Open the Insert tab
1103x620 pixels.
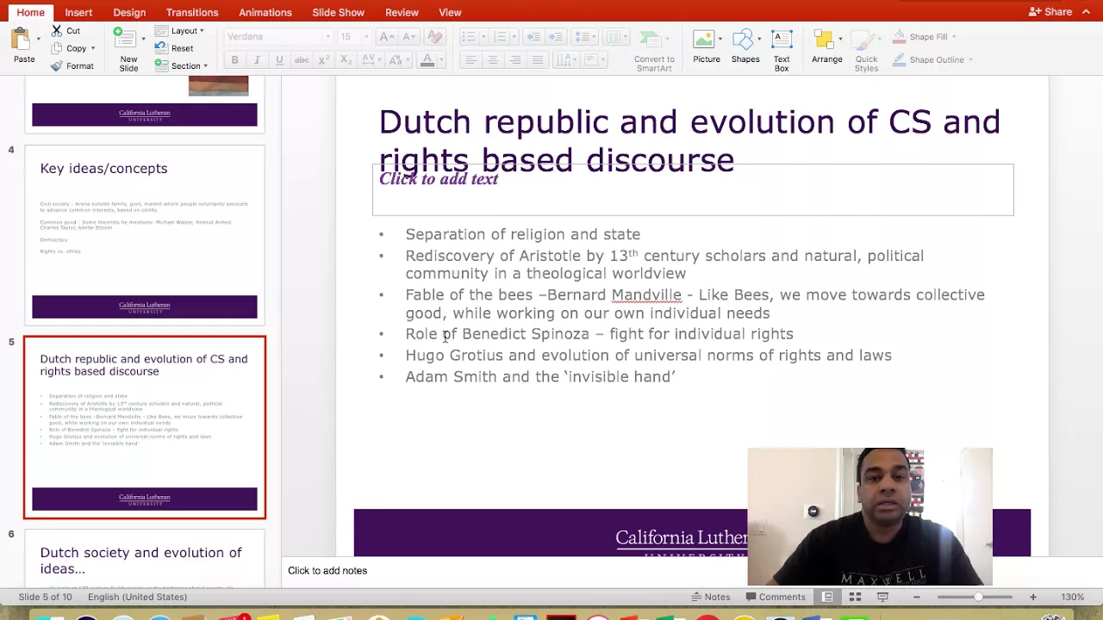coord(78,12)
